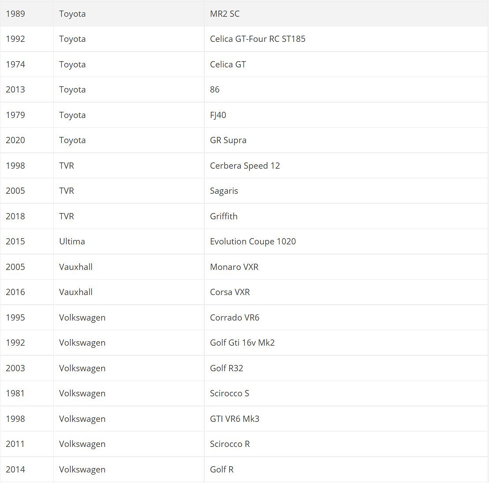Select the Corrado VR6 cell

pos(235,317)
